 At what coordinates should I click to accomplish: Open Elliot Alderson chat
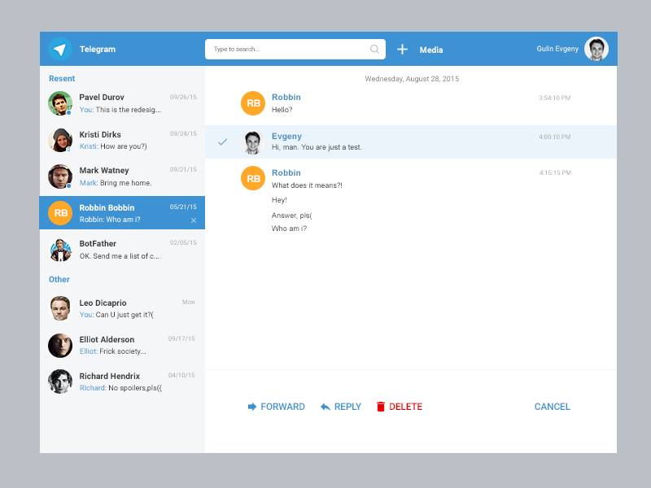123,345
